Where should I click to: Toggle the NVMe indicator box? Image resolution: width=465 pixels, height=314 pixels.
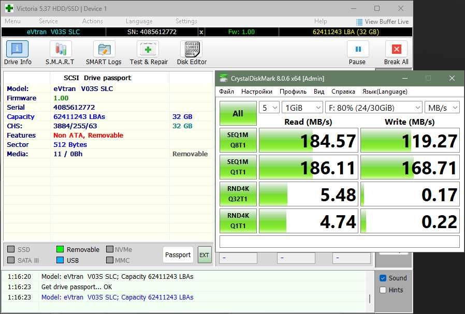coord(110,249)
